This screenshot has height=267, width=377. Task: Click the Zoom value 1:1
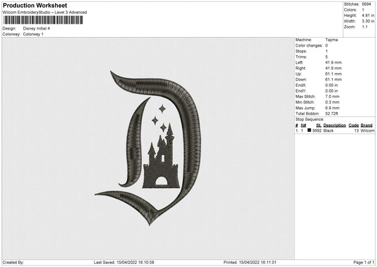(x=364, y=26)
